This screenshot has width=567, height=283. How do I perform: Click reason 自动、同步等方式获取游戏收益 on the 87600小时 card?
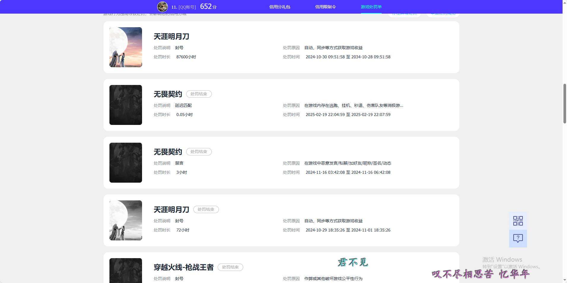coord(333,48)
